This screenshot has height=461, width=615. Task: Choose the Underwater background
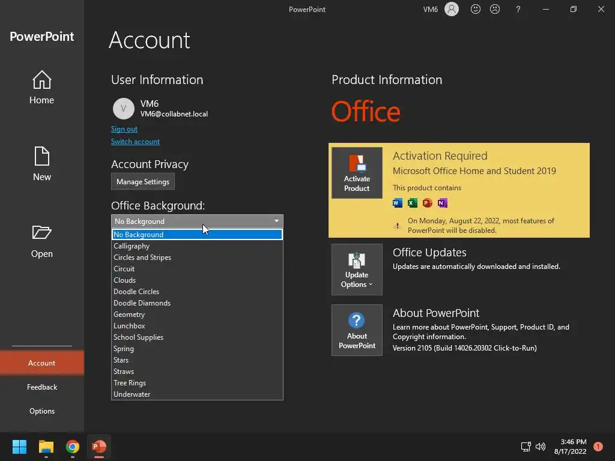pos(197,394)
